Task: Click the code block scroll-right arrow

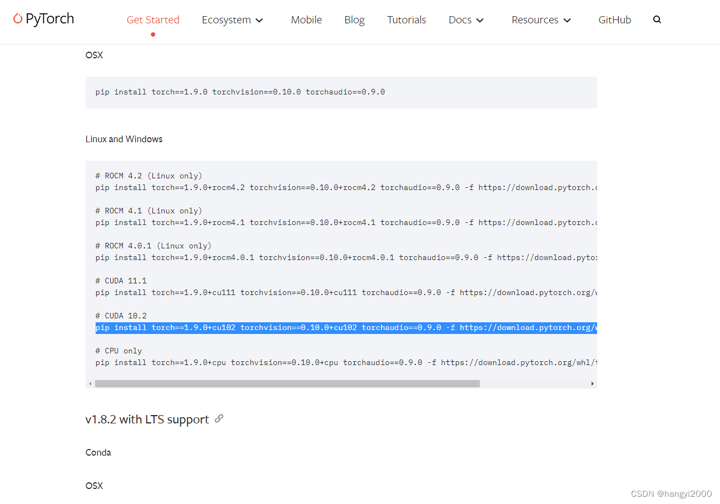Action: pyautogui.click(x=592, y=383)
